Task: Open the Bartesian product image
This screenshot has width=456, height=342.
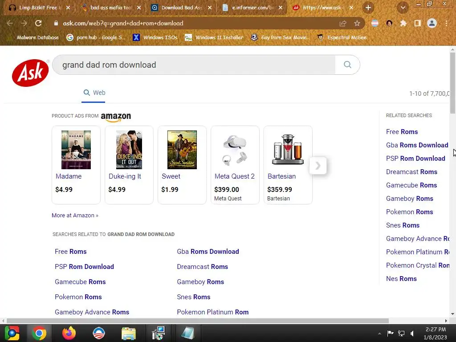Action: pyautogui.click(x=288, y=150)
